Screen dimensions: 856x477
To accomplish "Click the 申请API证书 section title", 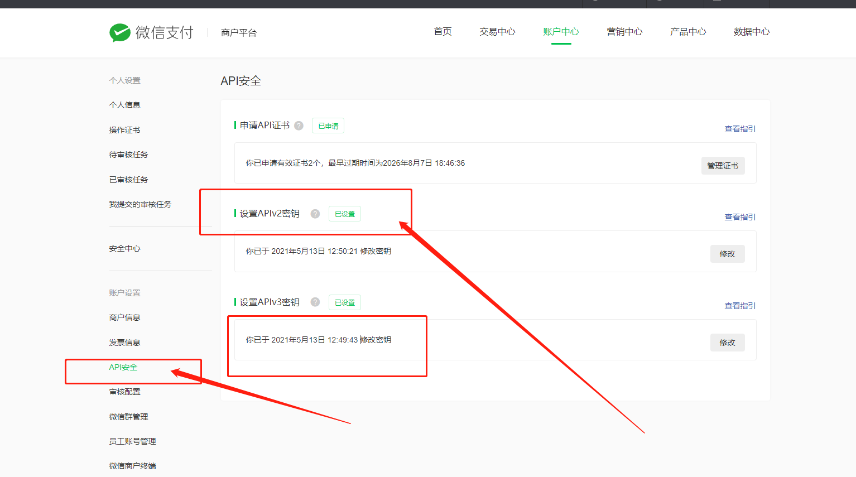I will pyautogui.click(x=265, y=126).
